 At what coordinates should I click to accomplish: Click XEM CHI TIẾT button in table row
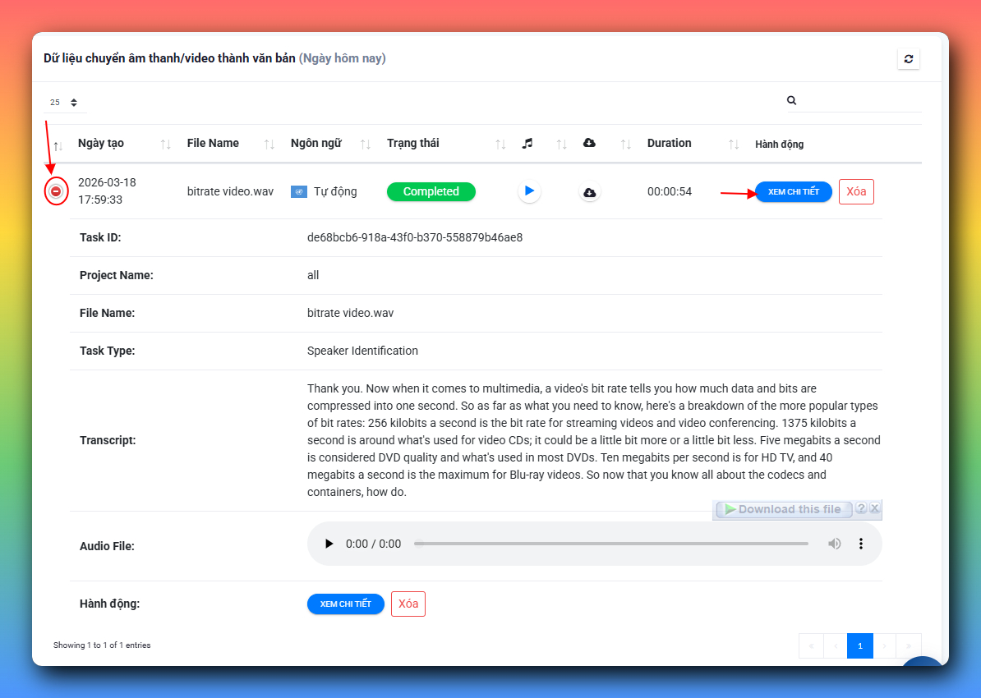793,192
